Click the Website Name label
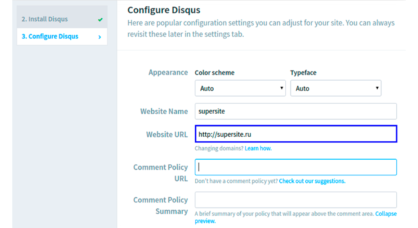The width and height of the screenshot is (418, 228). pos(164,111)
